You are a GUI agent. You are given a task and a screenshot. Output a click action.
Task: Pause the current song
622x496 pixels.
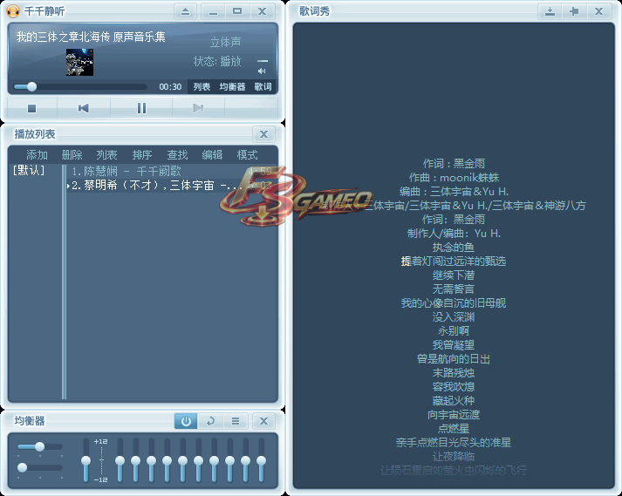141,108
